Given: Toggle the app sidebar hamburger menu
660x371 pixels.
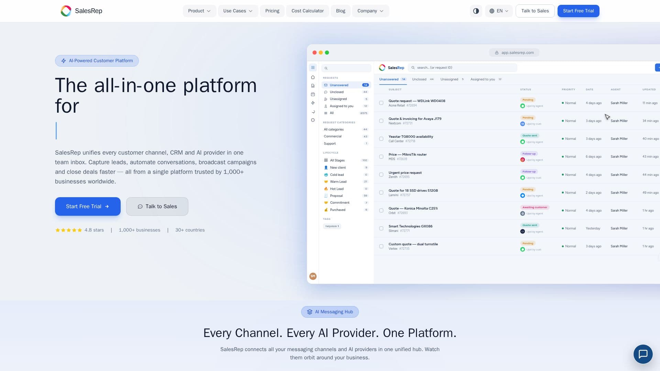Looking at the screenshot, I should [313, 68].
